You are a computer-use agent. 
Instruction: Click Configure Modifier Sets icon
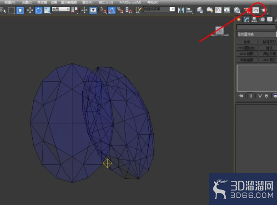(275, 96)
